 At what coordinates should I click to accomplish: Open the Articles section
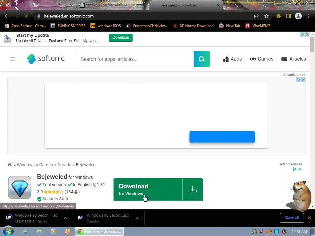[294, 59]
